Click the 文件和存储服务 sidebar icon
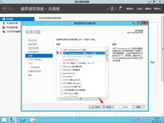The image size is (164, 123). [x=4, y=32]
